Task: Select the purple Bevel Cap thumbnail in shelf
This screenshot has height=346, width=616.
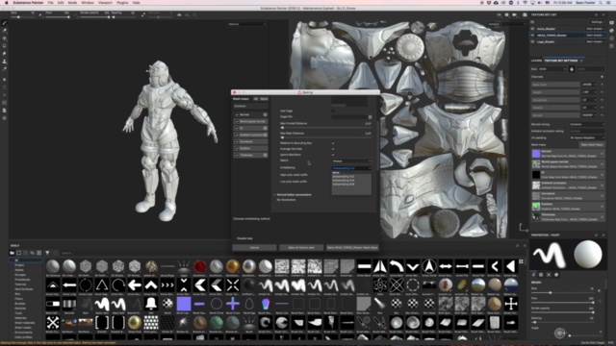Action: click(x=184, y=304)
